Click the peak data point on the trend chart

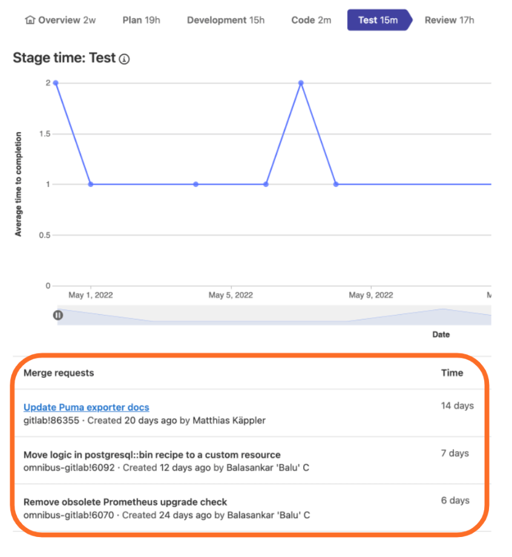301,82
